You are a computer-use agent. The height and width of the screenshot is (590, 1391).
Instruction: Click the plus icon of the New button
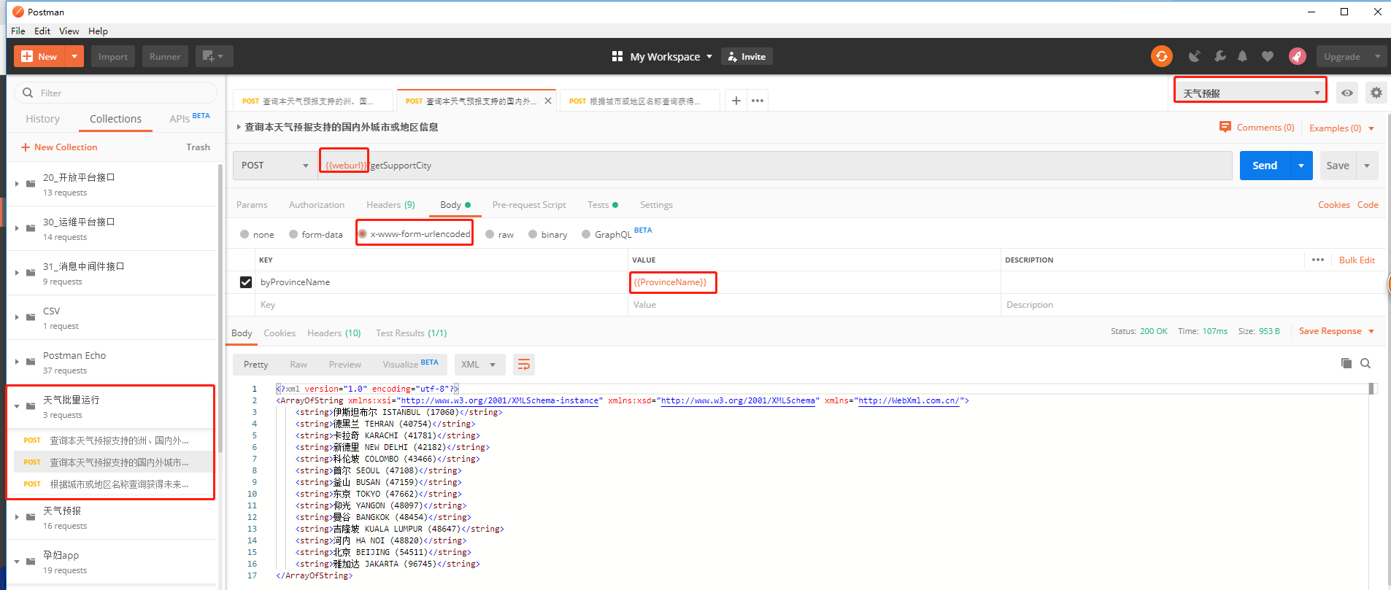28,56
